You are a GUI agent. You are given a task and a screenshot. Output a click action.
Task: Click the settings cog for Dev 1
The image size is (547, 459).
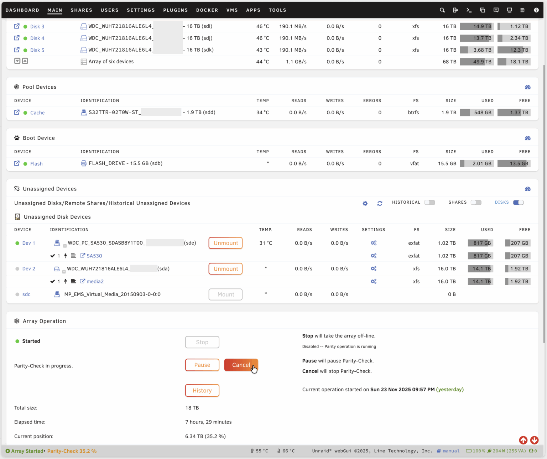(x=374, y=243)
